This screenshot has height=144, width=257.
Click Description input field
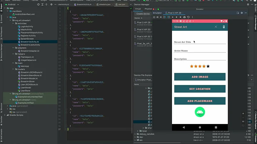tap(200, 59)
